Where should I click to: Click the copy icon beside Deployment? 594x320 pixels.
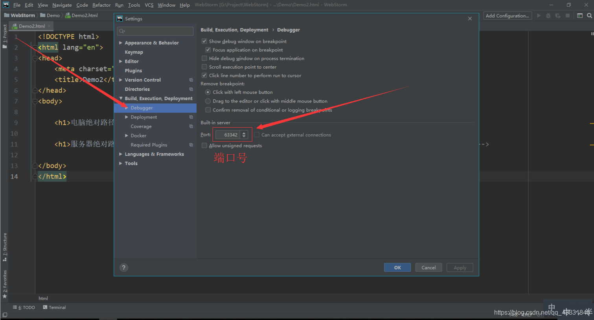[191, 117]
